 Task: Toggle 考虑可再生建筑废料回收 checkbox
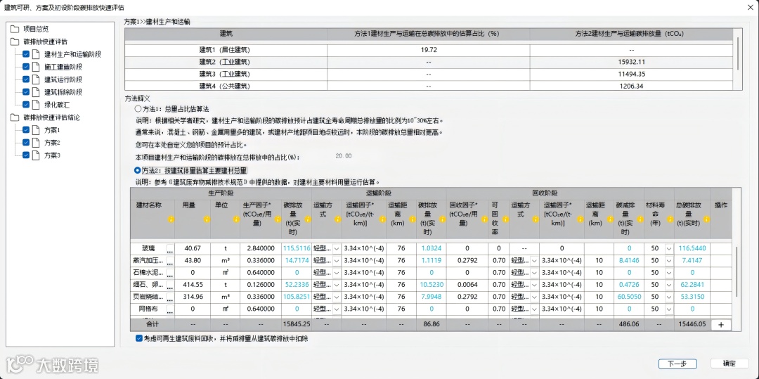click(139, 340)
